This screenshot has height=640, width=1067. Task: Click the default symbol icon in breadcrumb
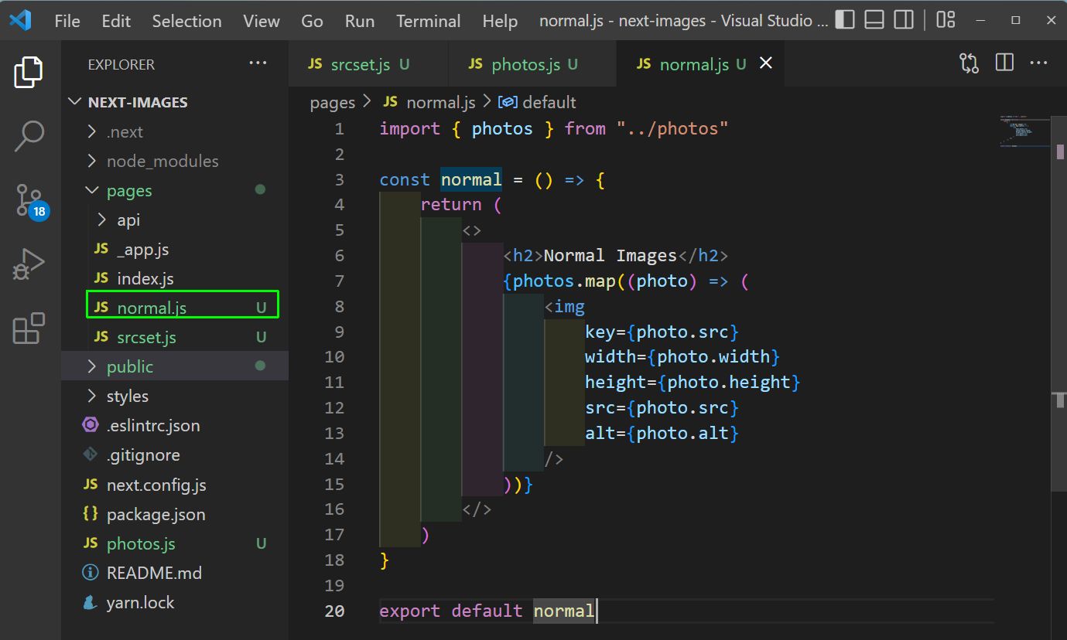tap(508, 102)
